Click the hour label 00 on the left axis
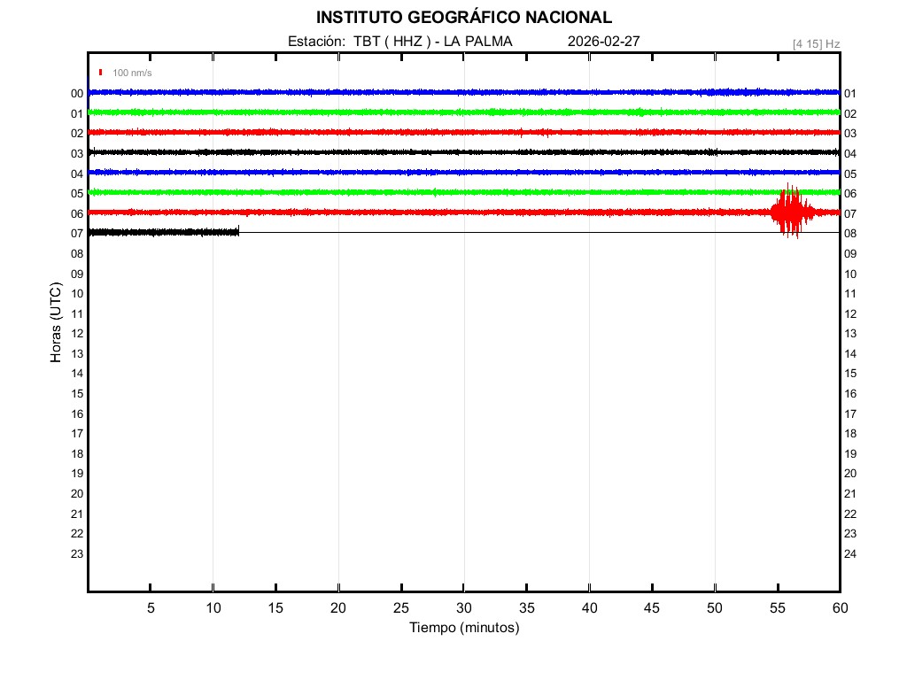This screenshot has height=680, width=907. click(x=77, y=94)
